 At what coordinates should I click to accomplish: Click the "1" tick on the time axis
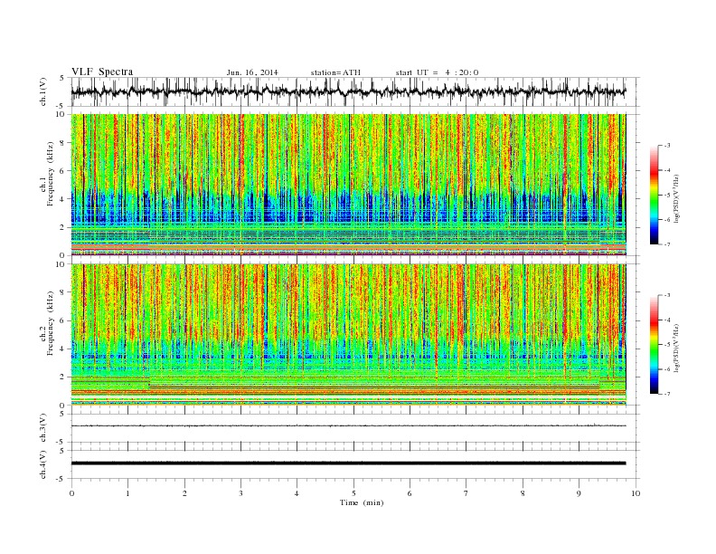coord(127,493)
